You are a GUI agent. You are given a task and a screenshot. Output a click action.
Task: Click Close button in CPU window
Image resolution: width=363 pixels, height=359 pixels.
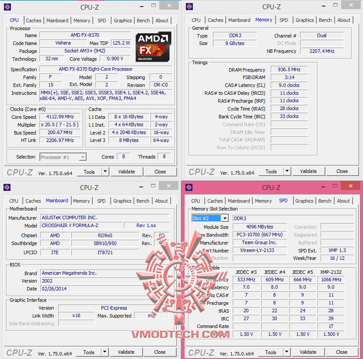pos(160,172)
